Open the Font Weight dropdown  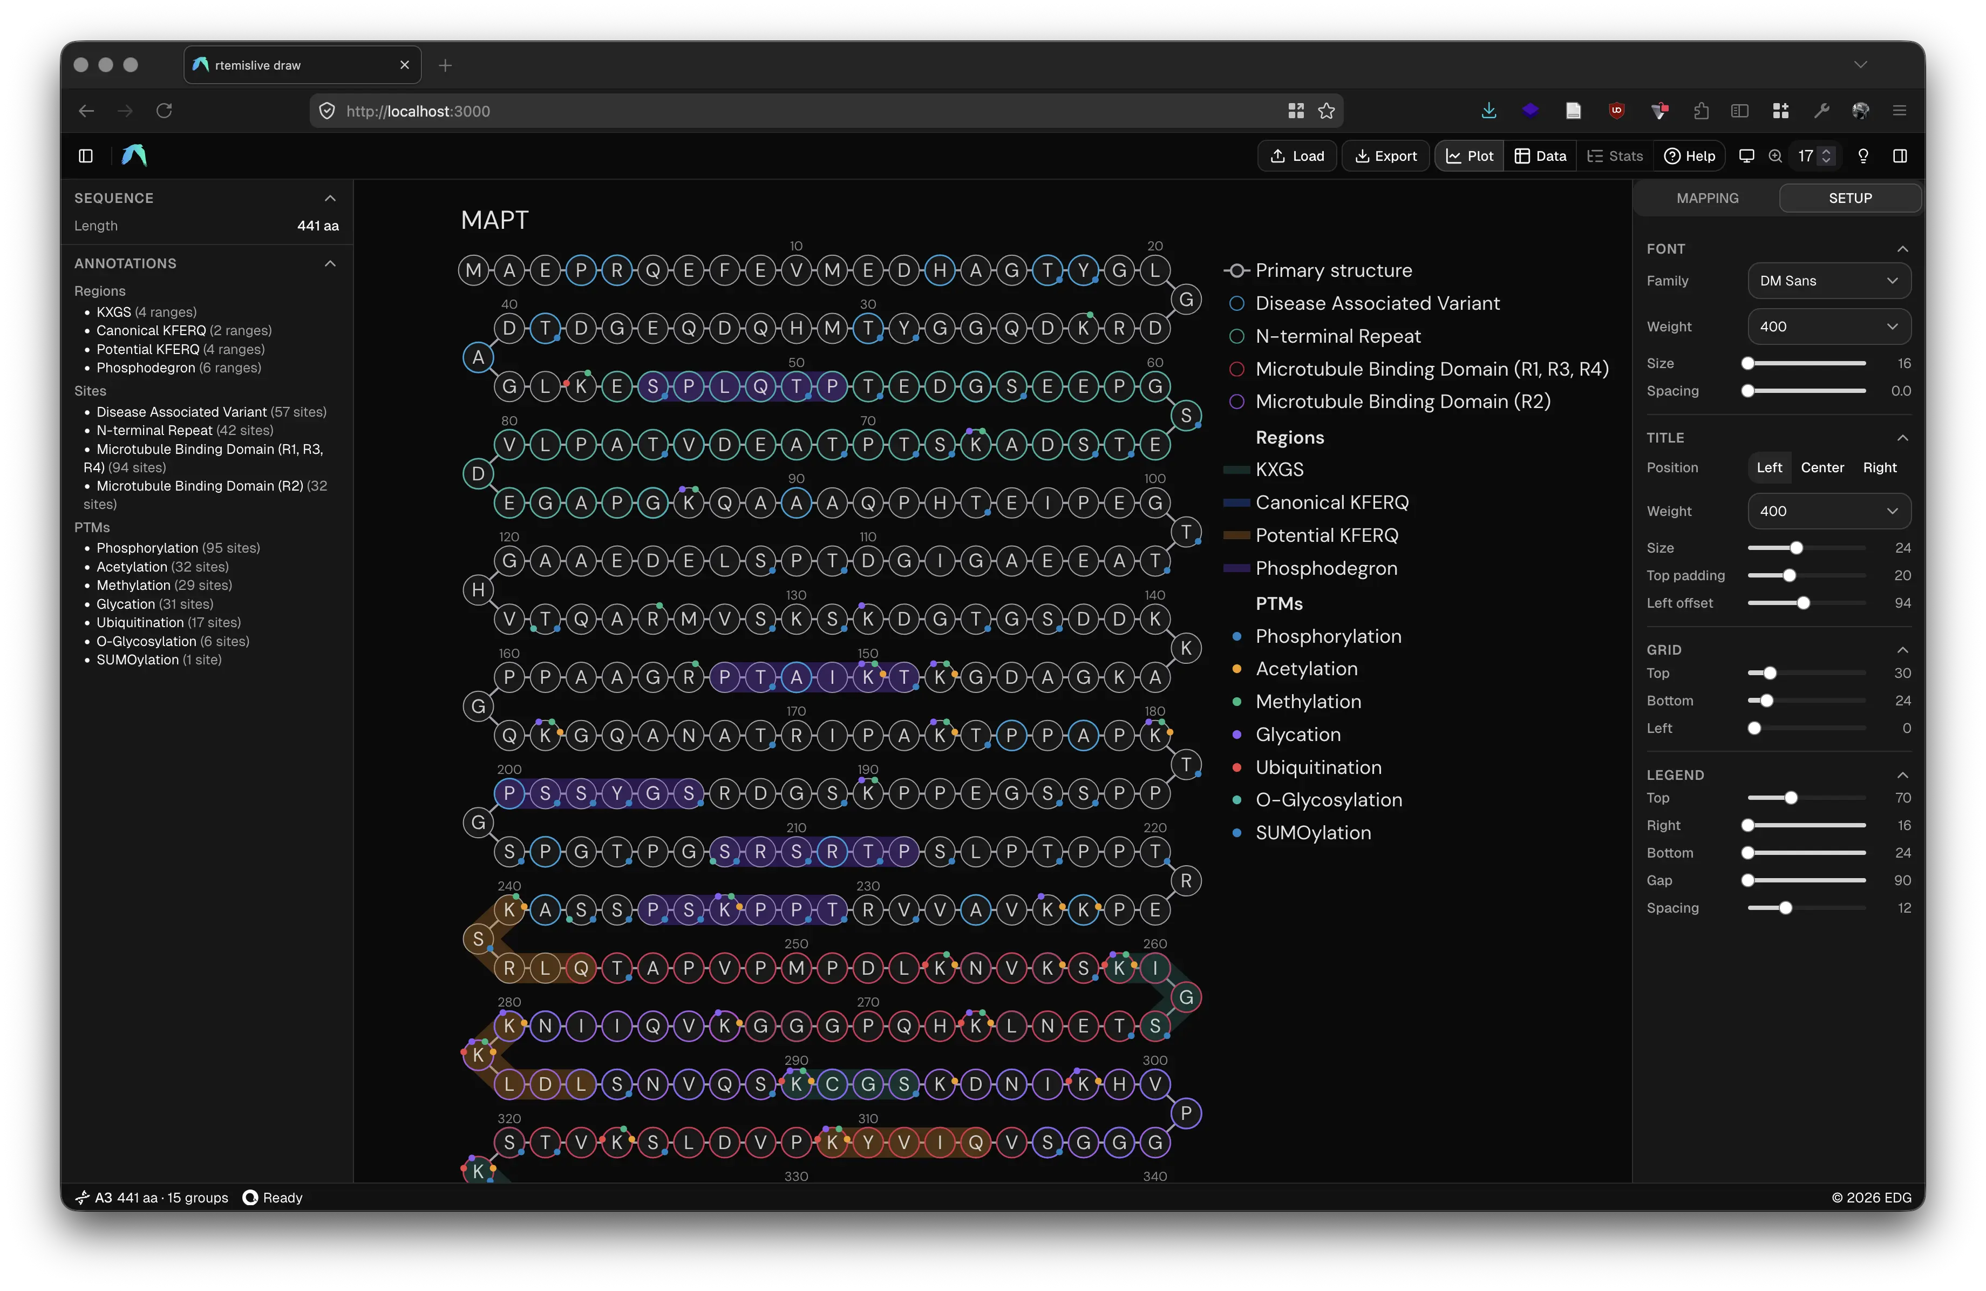point(1829,327)
